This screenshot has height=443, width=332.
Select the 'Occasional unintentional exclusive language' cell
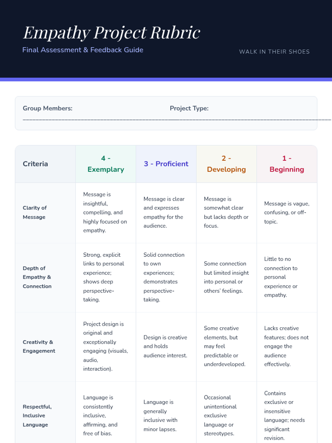tap(220, 416)
